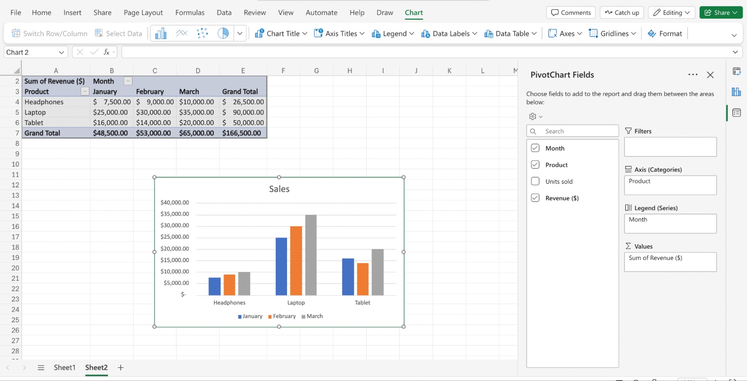The width and height of the screenshot is (747, 381).
Task: Expand more chart types gallery arrow
Action: click(x=240, y=34)
